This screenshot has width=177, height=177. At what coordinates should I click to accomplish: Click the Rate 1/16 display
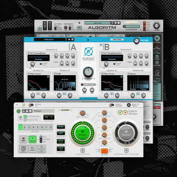coord(61,127)
